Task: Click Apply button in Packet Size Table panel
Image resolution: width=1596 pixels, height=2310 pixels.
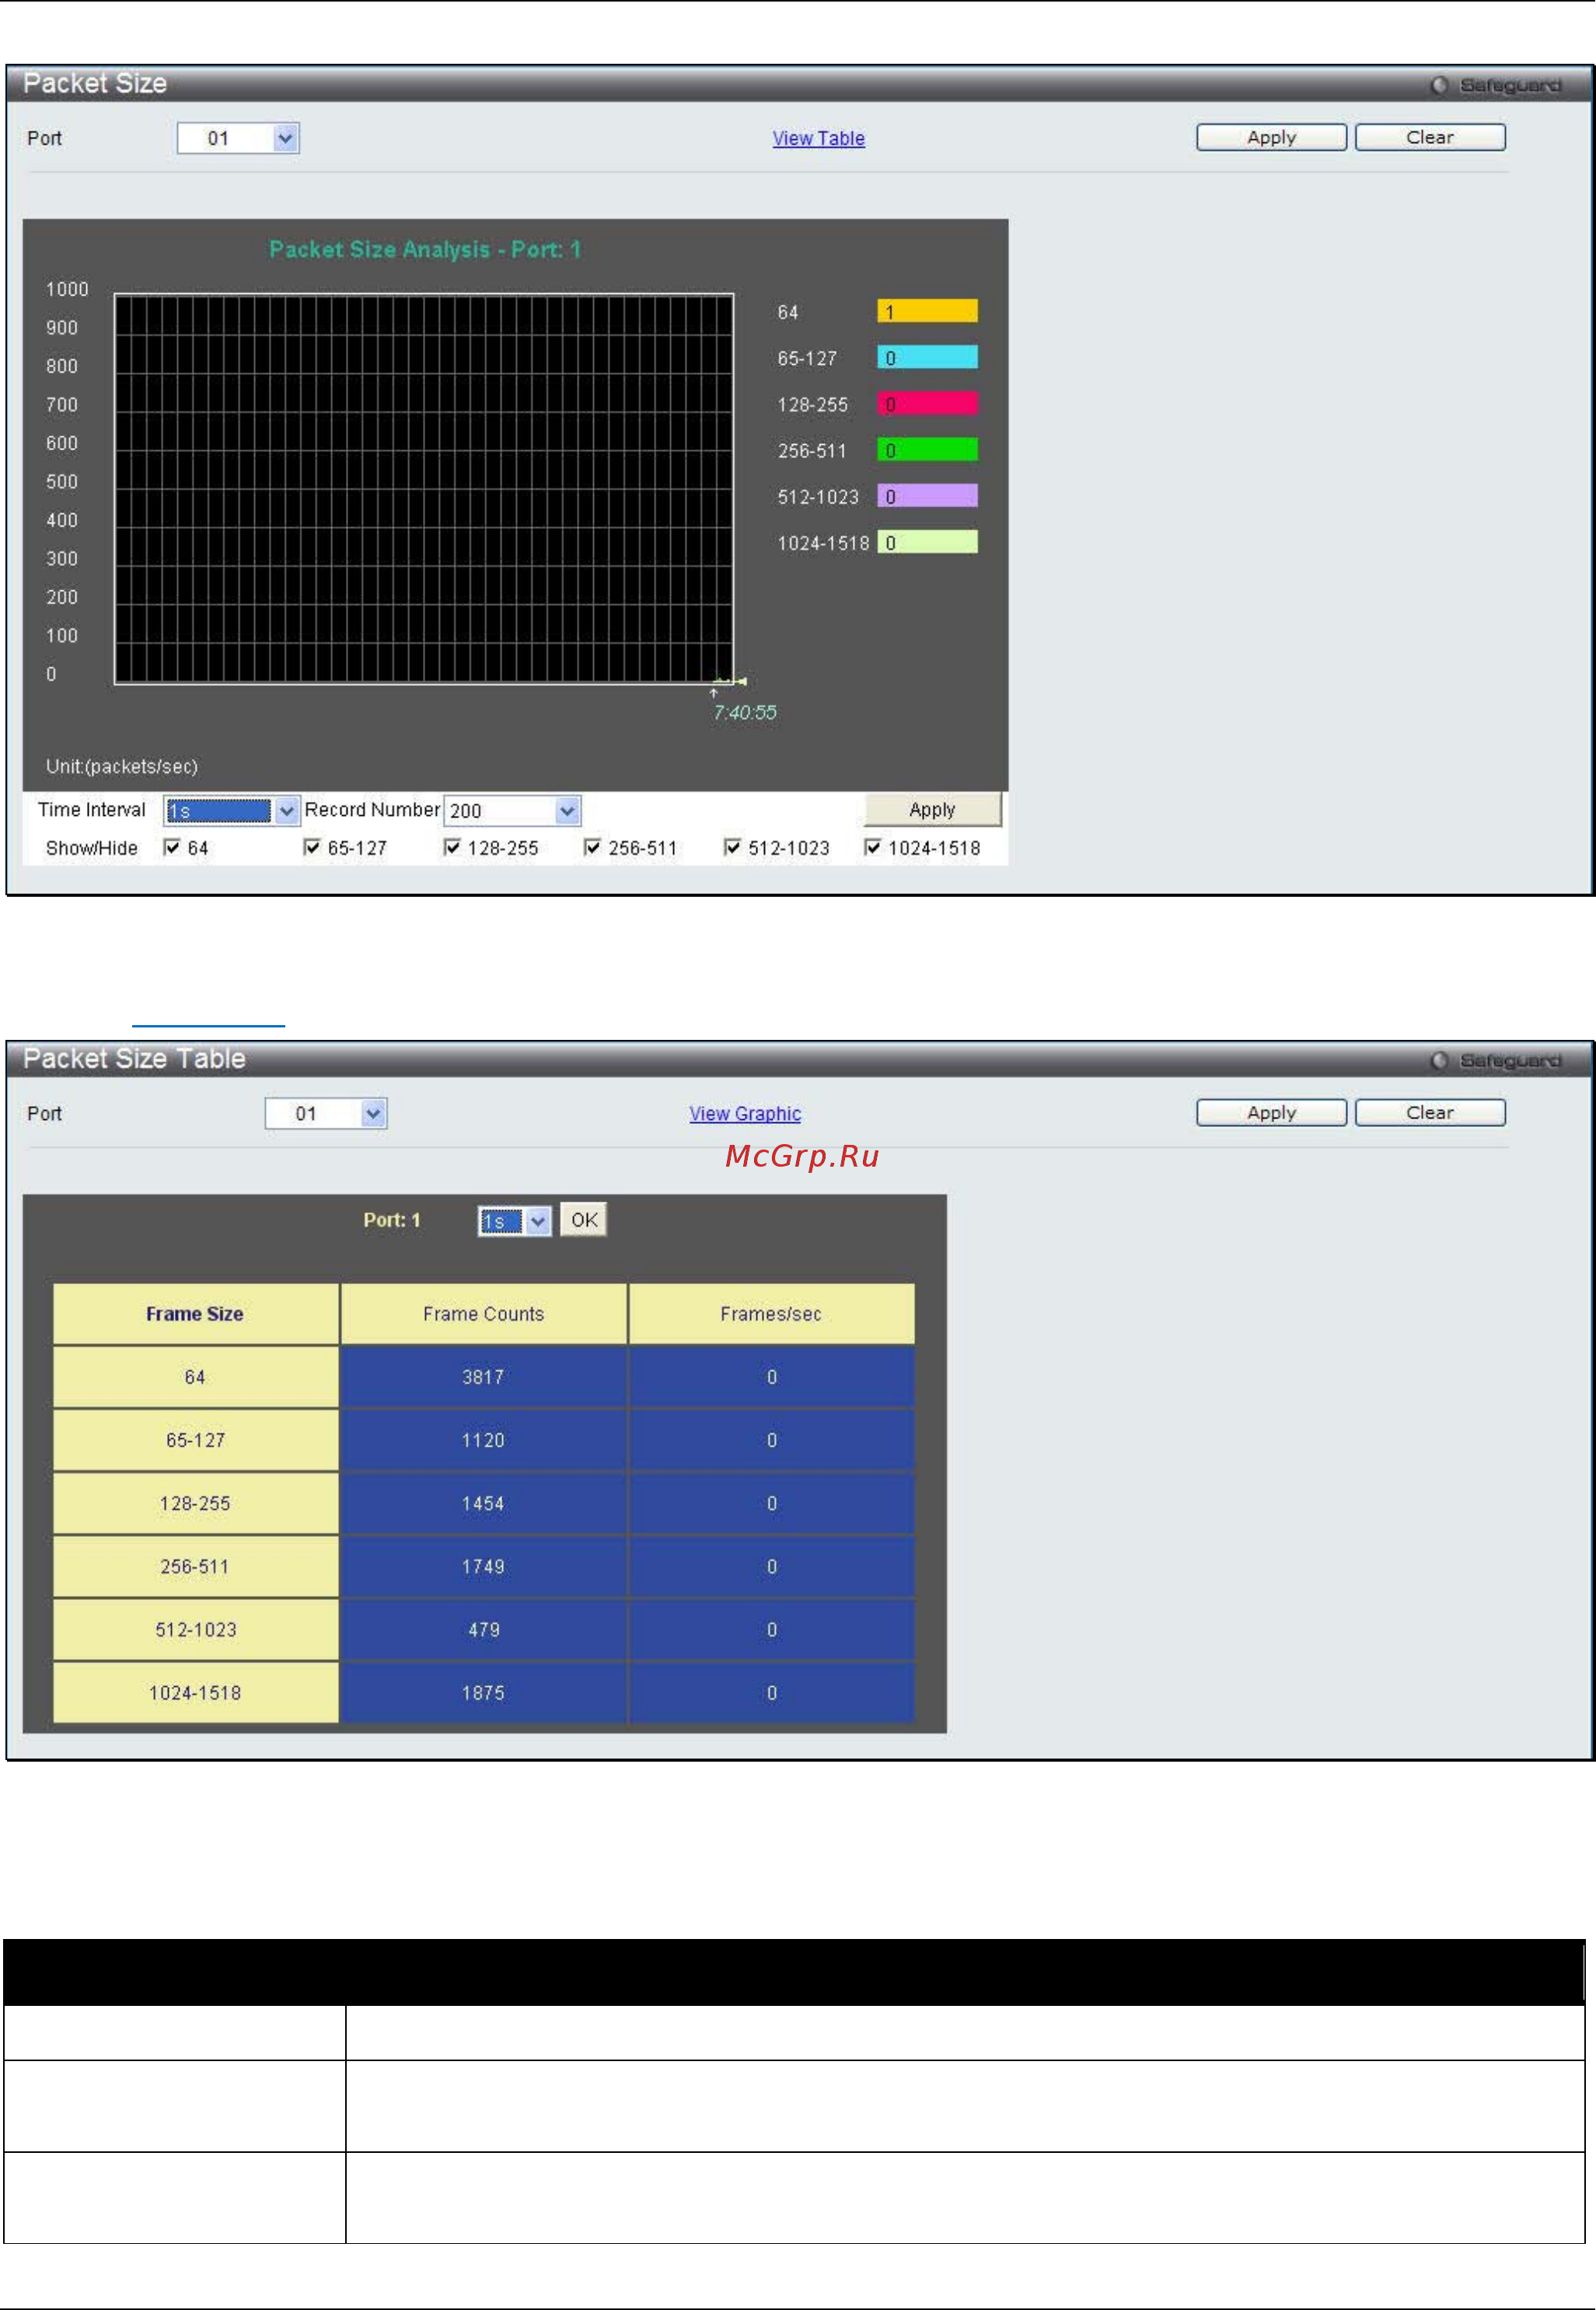Action: click(1271, 1112)
